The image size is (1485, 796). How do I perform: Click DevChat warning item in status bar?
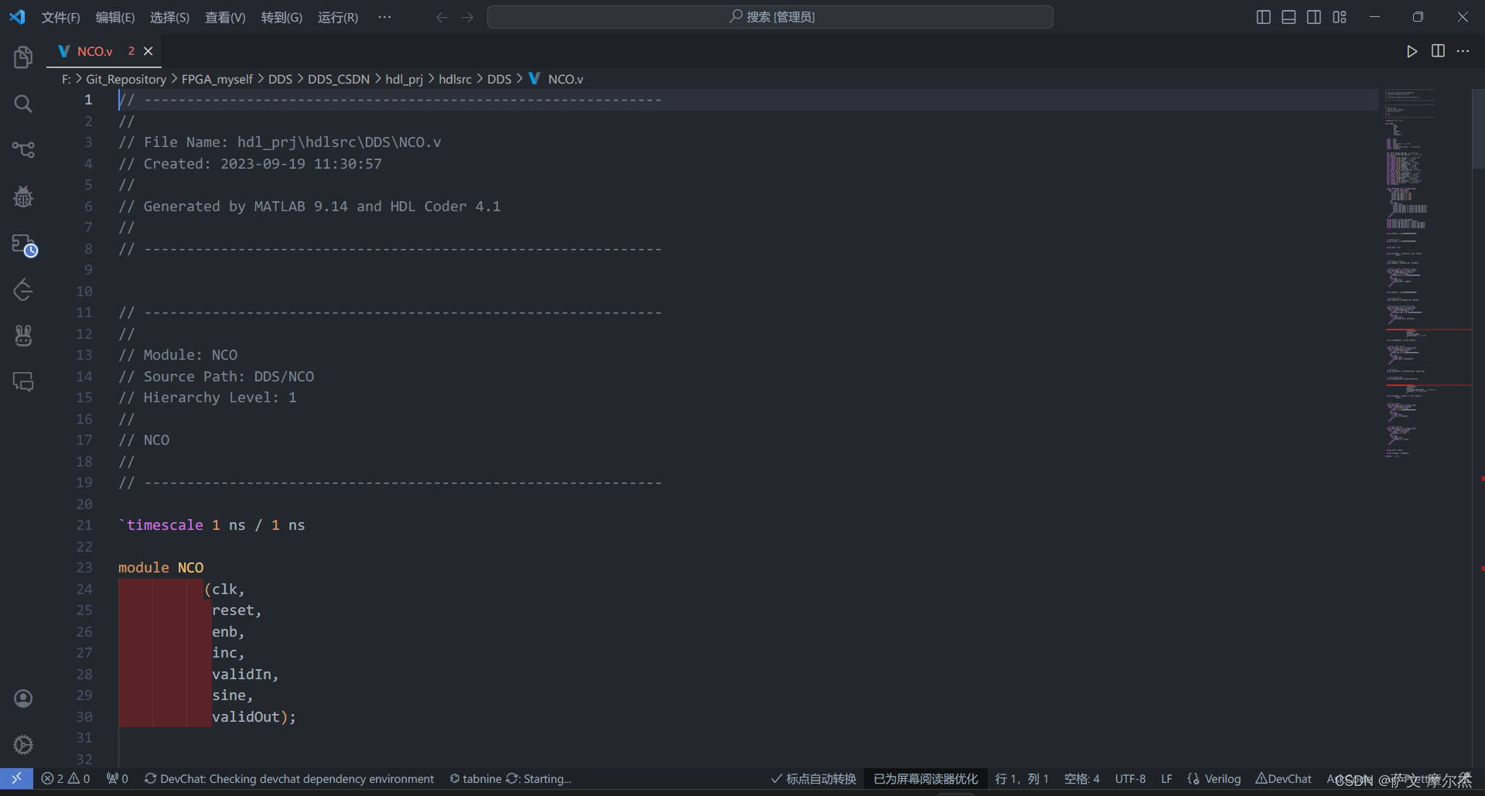point(1284,778)
